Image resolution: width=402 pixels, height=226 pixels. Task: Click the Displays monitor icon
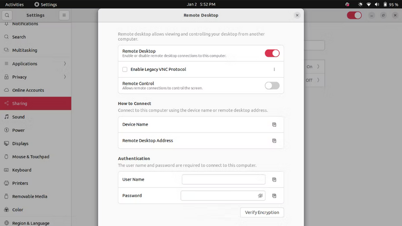coord(6,143)
